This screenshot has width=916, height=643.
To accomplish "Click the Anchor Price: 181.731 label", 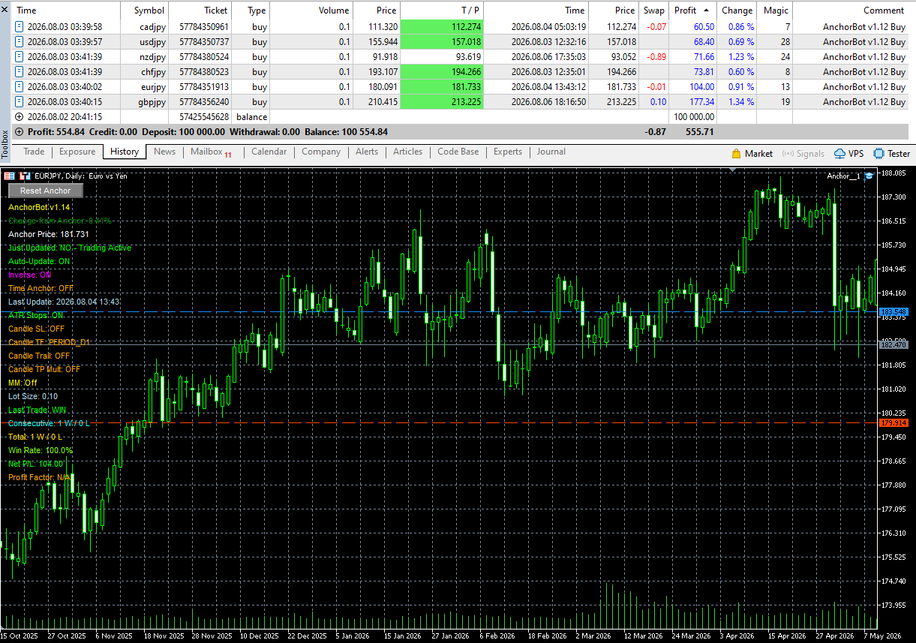I will click(49, 234).
